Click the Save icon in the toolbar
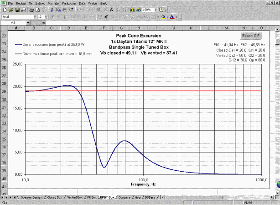The width and height of the screenshot is (280, 205). click(x=17, y=10)
